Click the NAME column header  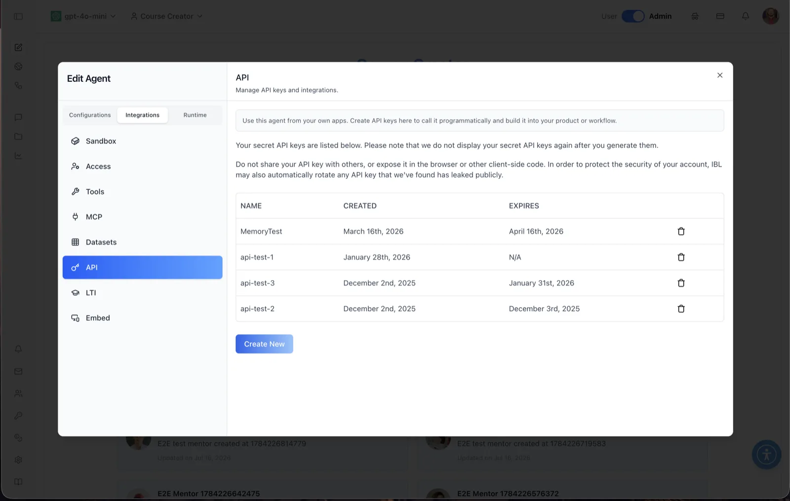point(251,206)
